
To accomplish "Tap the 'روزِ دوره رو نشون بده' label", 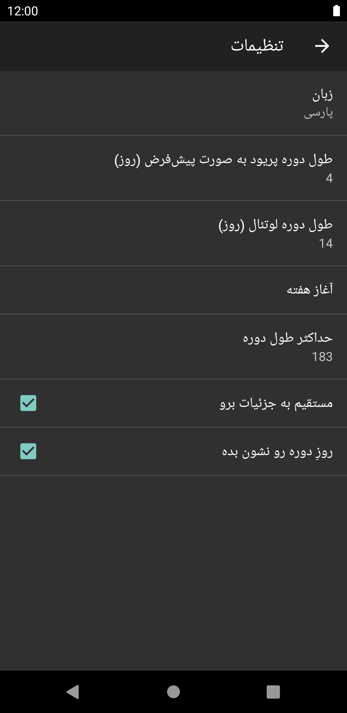I will coord(277,452).
